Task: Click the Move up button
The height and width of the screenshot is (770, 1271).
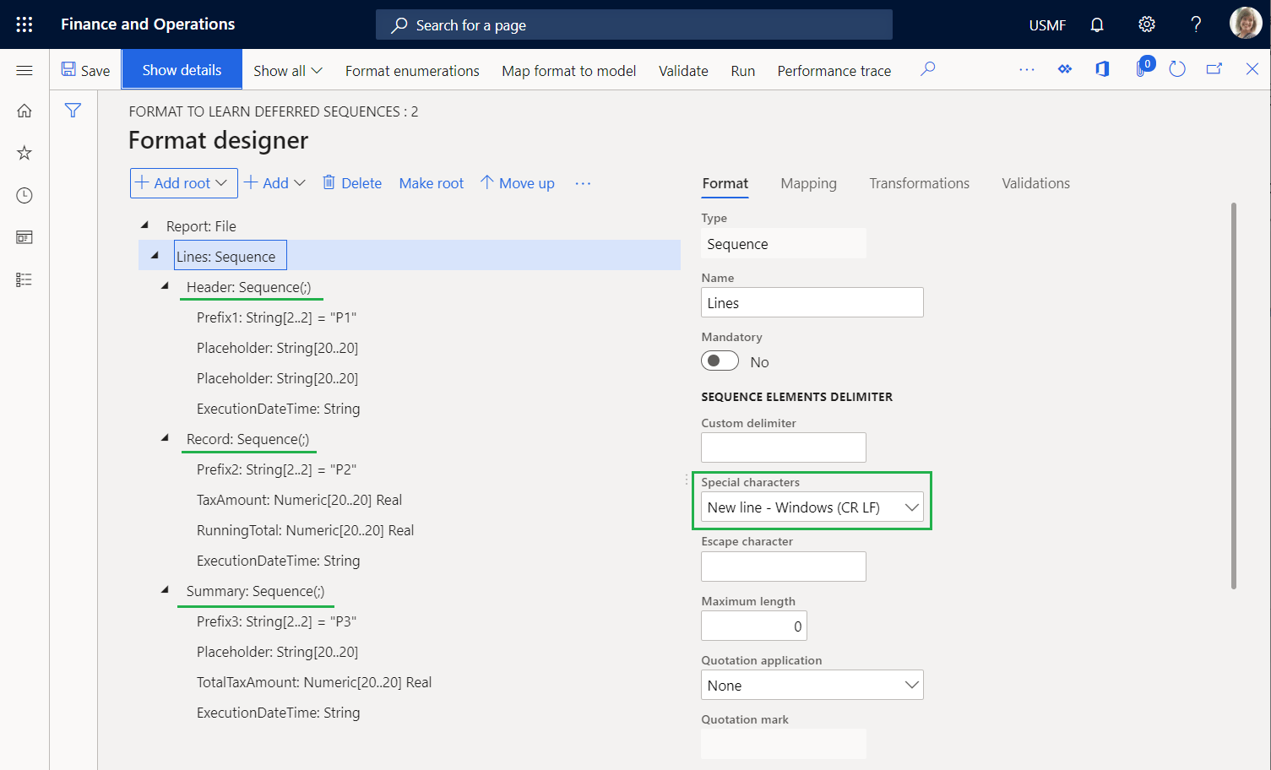Action: tap(517, 182)
